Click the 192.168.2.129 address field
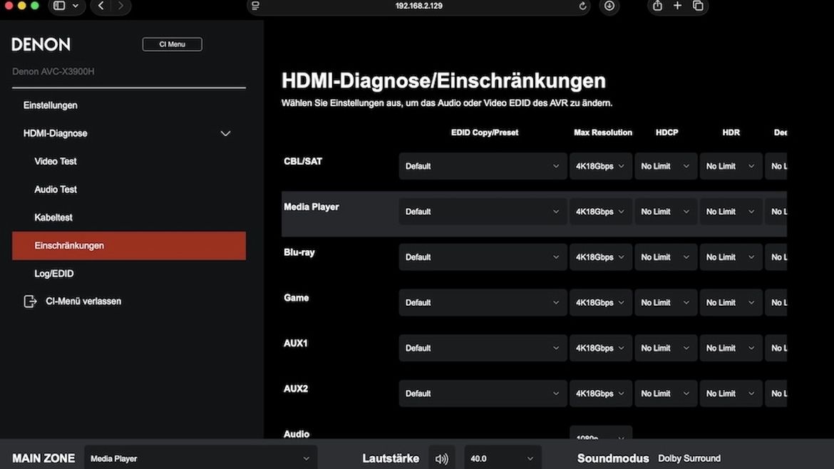Viewport: 834px width, 469px height. point(418,6)
